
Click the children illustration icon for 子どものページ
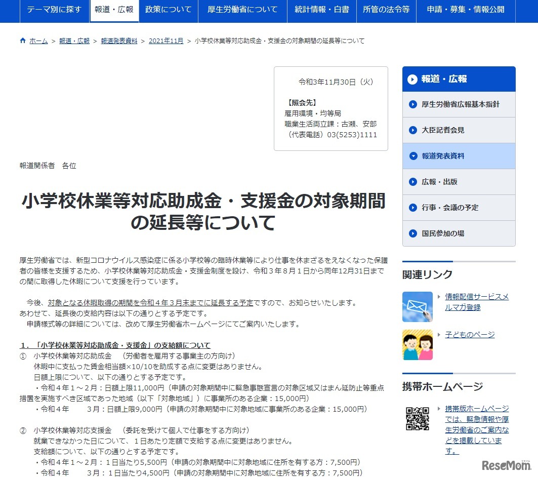tap(417, 345)
